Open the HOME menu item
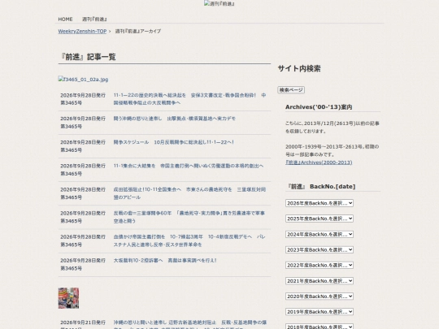 (65, 19)
